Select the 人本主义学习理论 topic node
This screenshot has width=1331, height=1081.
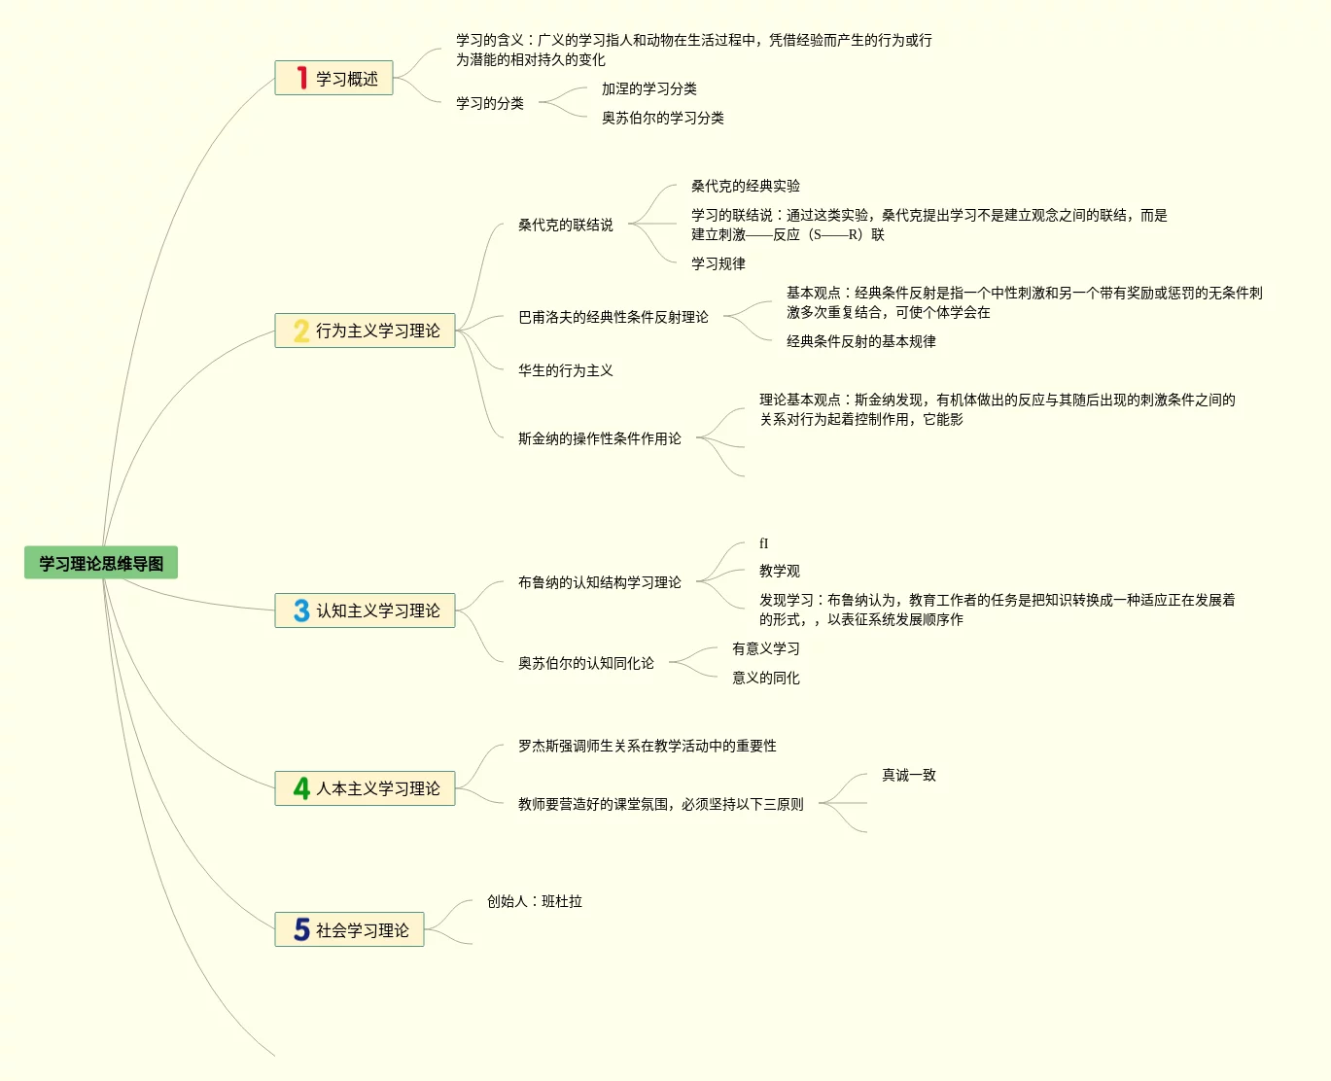[365, 788]
